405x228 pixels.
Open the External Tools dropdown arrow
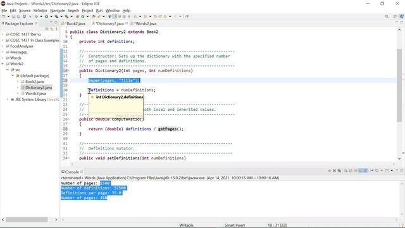(x=72, y=16)
